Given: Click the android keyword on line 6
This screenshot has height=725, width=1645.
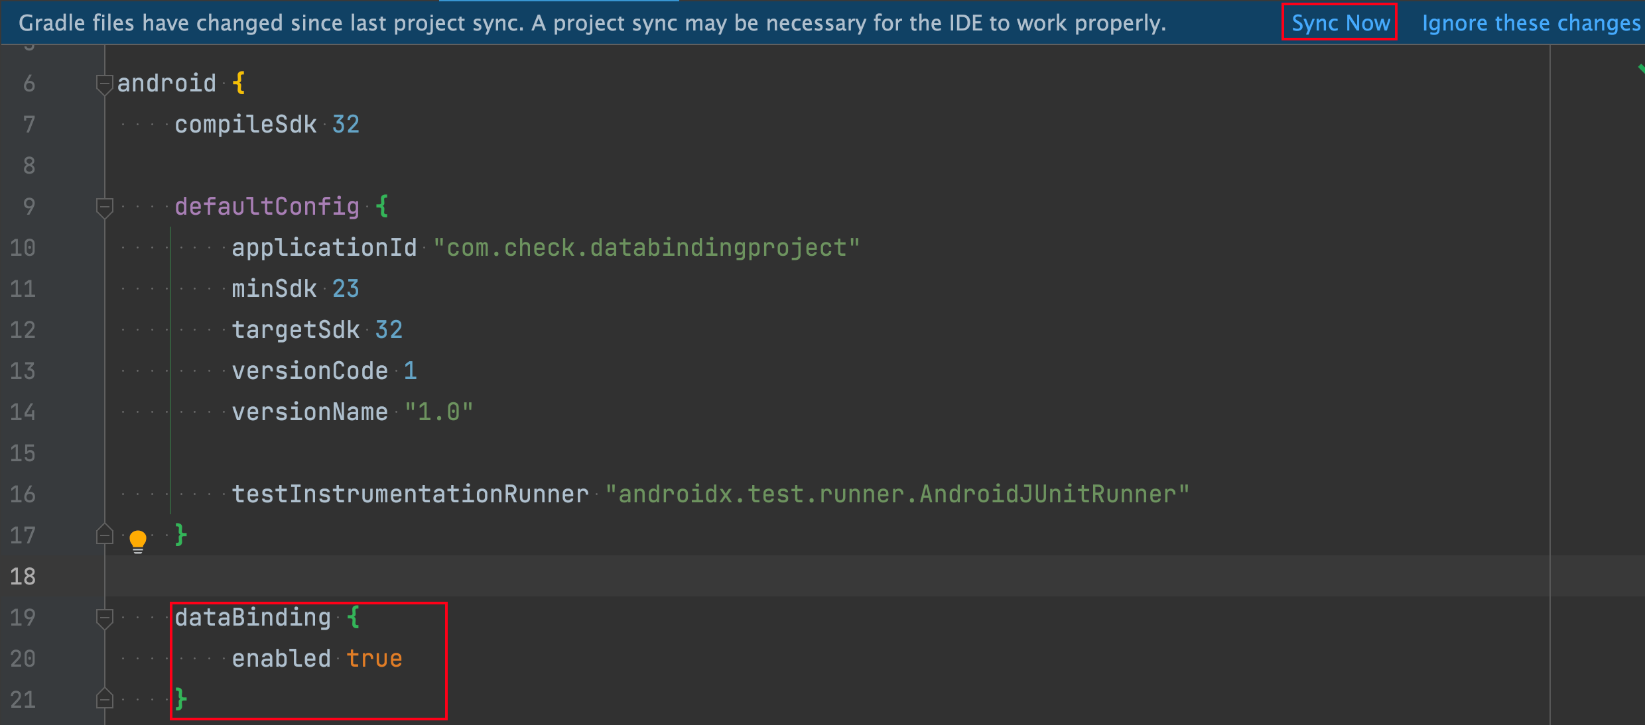Looking at the screenshot, I should pos(166,84).
